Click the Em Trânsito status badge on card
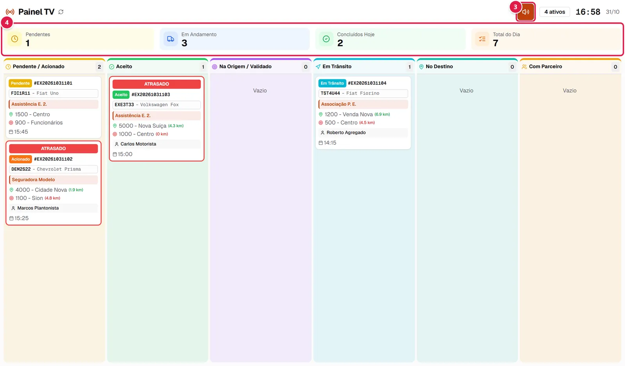The image size is (625, 366). (x=332, y=83)
